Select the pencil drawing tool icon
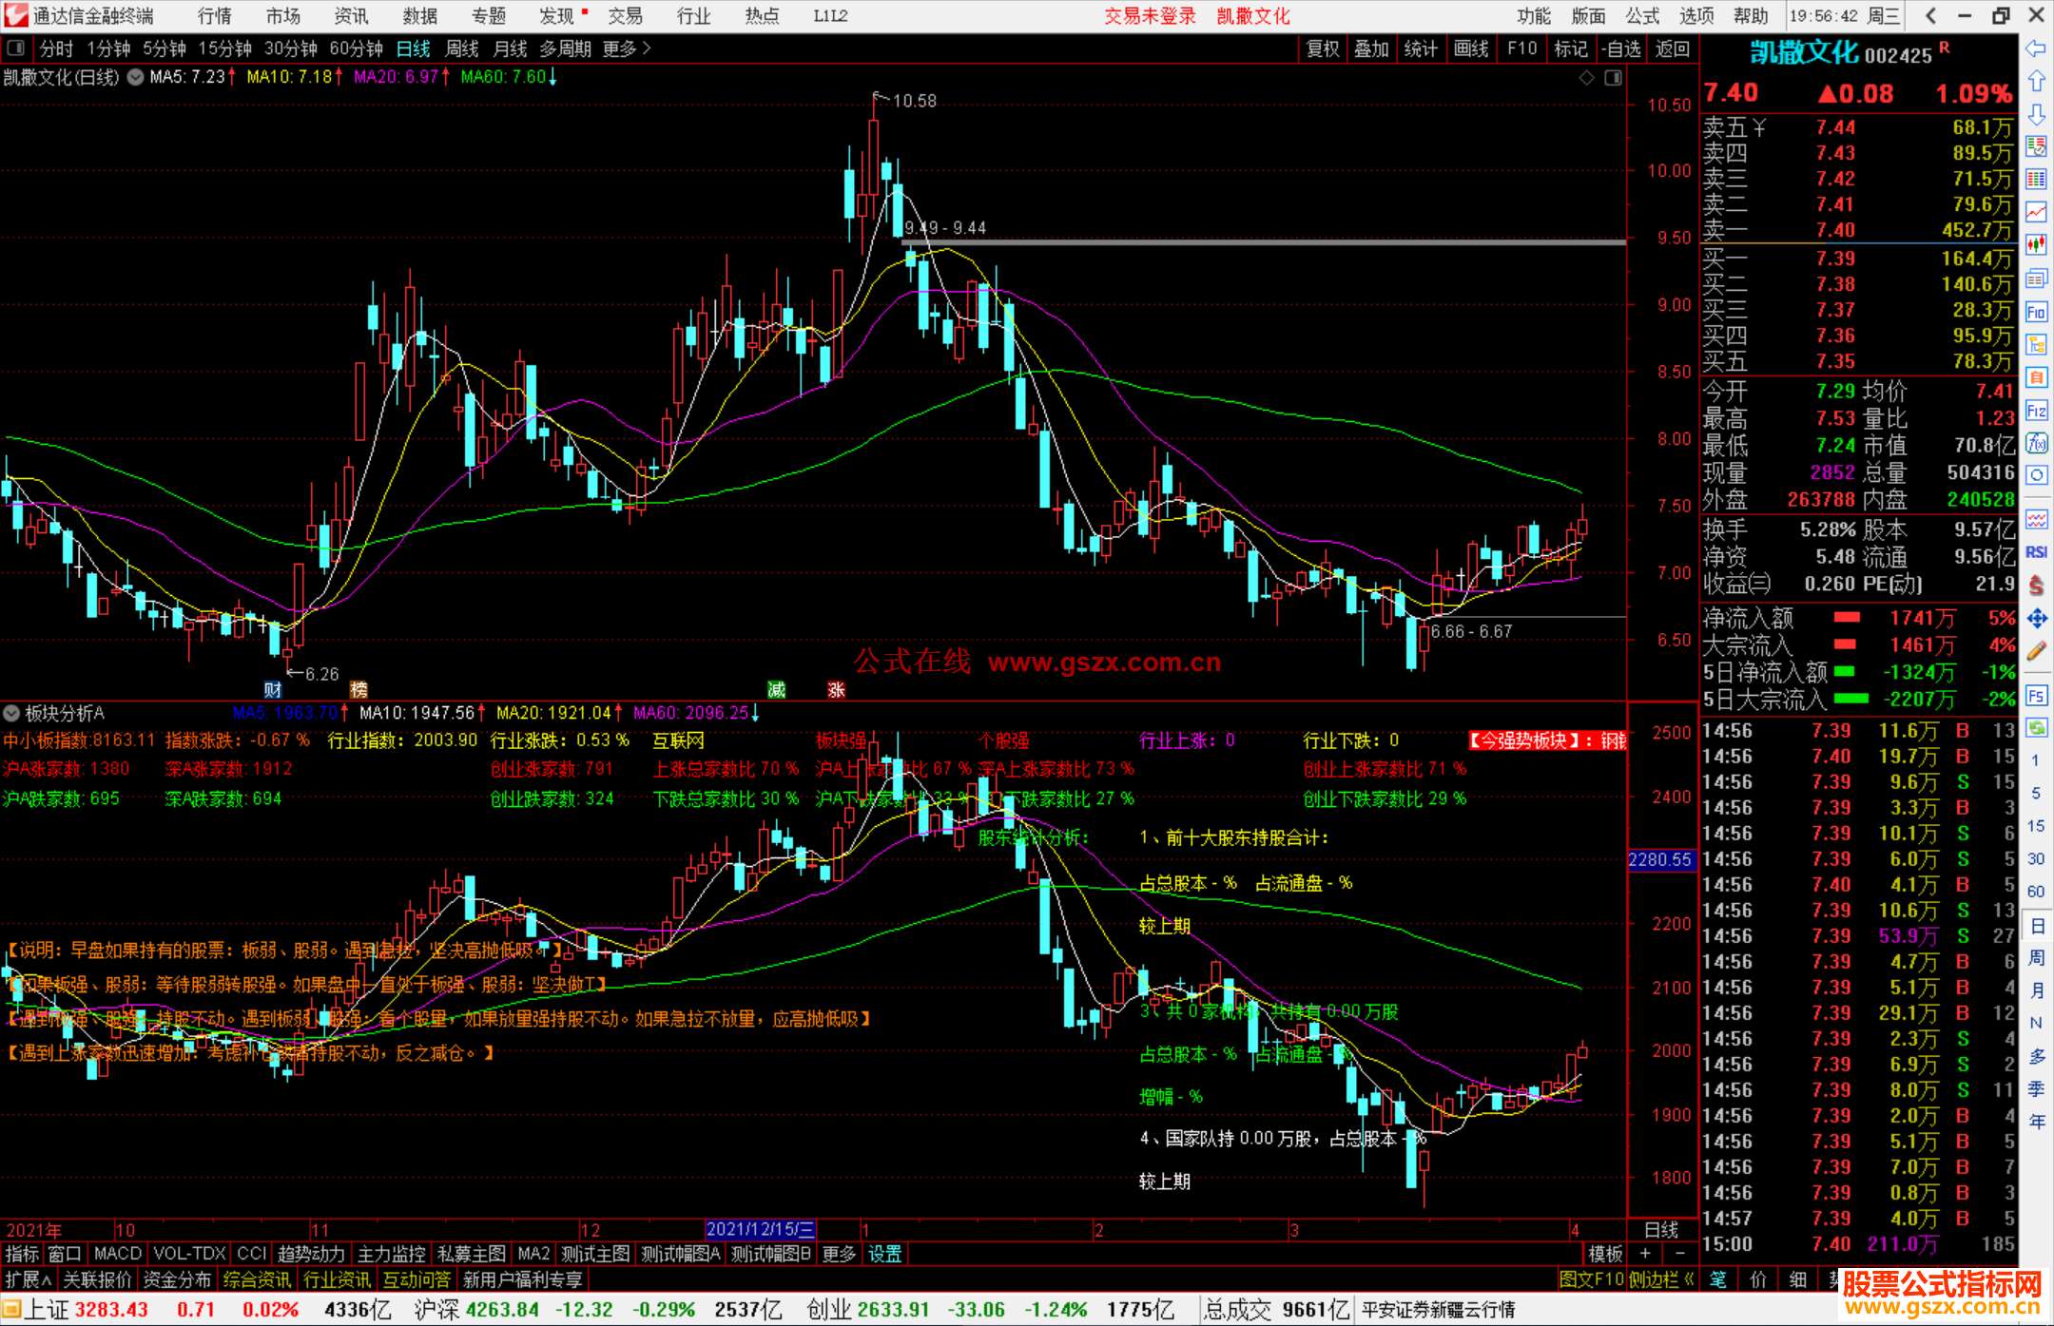The width and height of the screenshot is (2054, 1326). click(x=2036, y=652)
